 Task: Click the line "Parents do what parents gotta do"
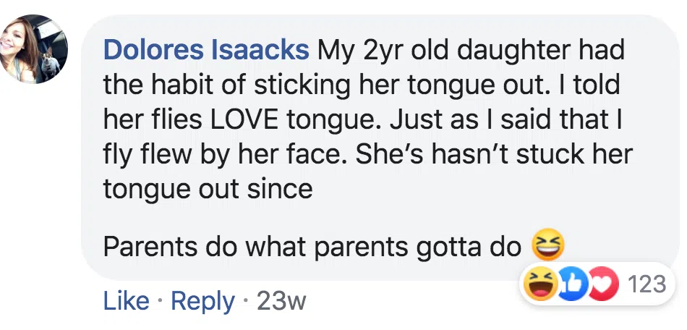(x=312, y=247)
